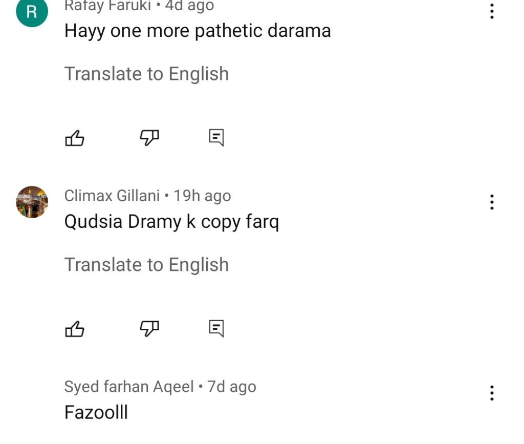
Task: Reply to Rafay Faruki's comment
Action: point(216,137)
